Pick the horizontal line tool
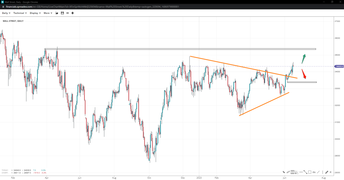 click(301, 172)
